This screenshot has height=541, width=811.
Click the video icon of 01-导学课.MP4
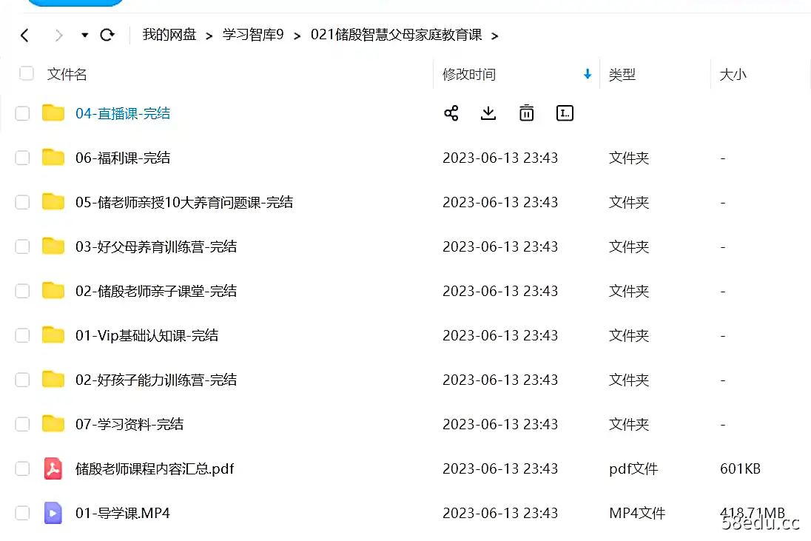53,513
